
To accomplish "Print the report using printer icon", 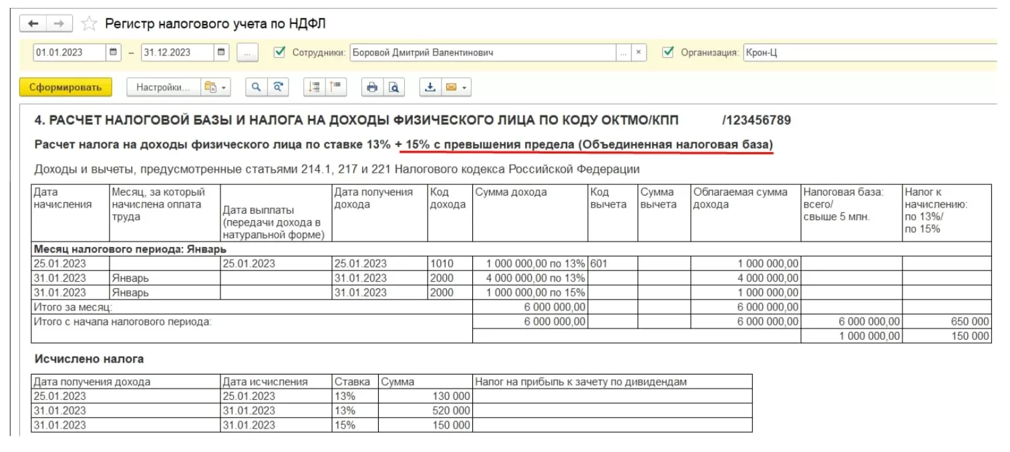I will coord(372,87).
